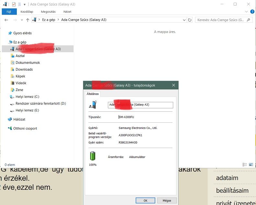Click the Properties quick access toolbar icon
The image size is (256, 205).
pos(14,4)
